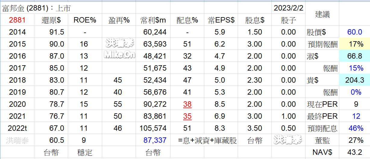Select the red stock code 2881 cell
This screenshot has height=159, width=370.
[x=17, y=20]
